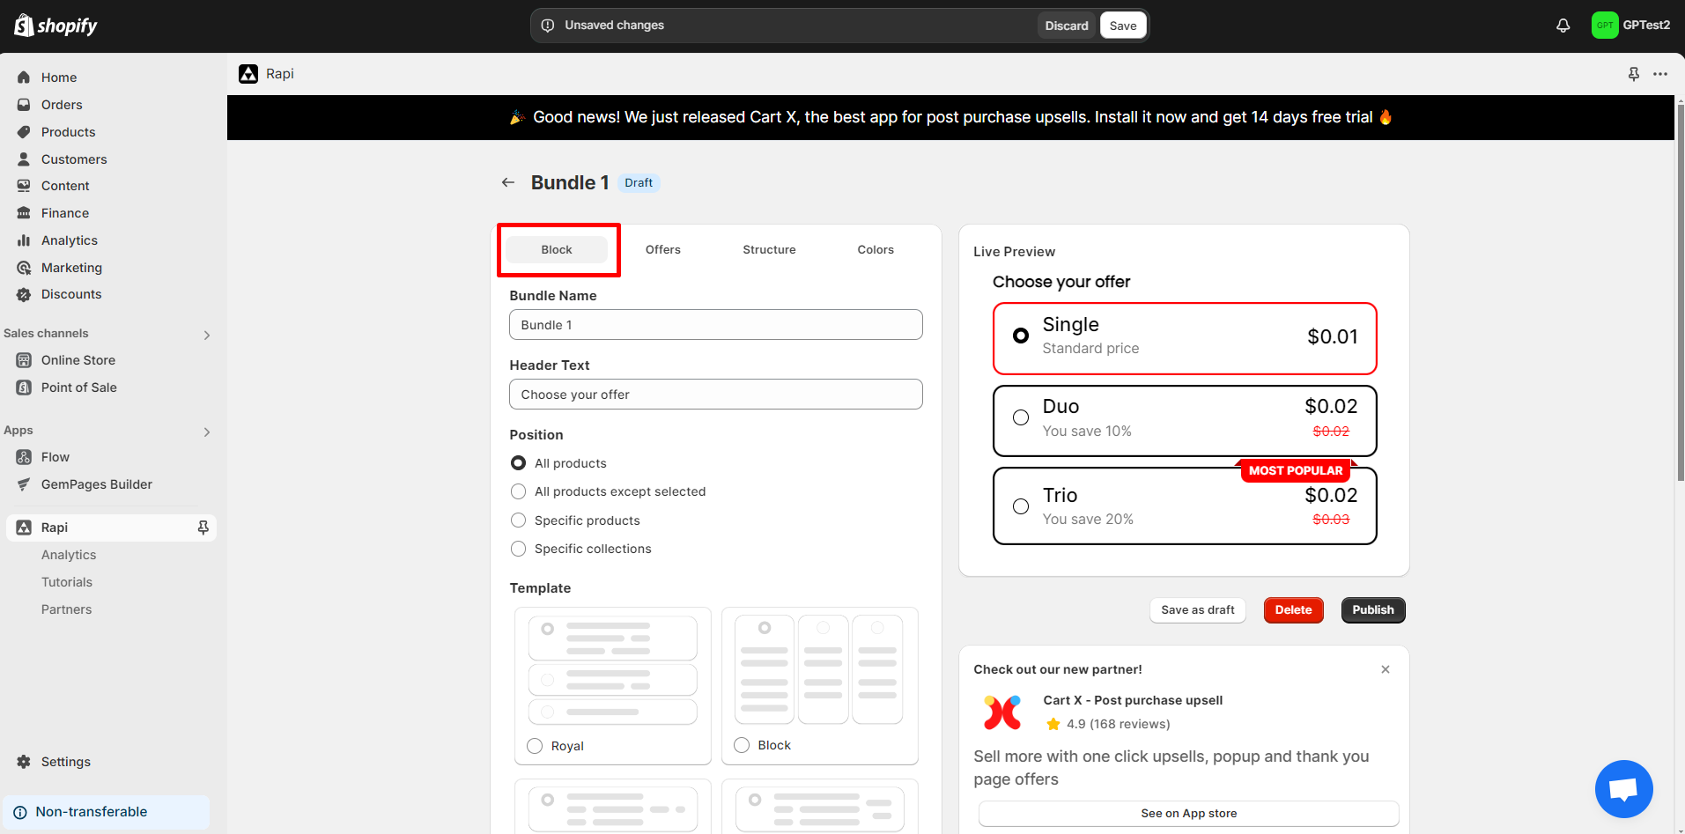Select the Specific products position option
The height and width of the screenshot is (834, 1685).
[518, 520]
